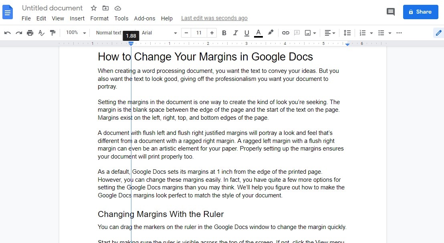Click the 'Changing Margins With the Ruler' heading

tap(161, 214)
